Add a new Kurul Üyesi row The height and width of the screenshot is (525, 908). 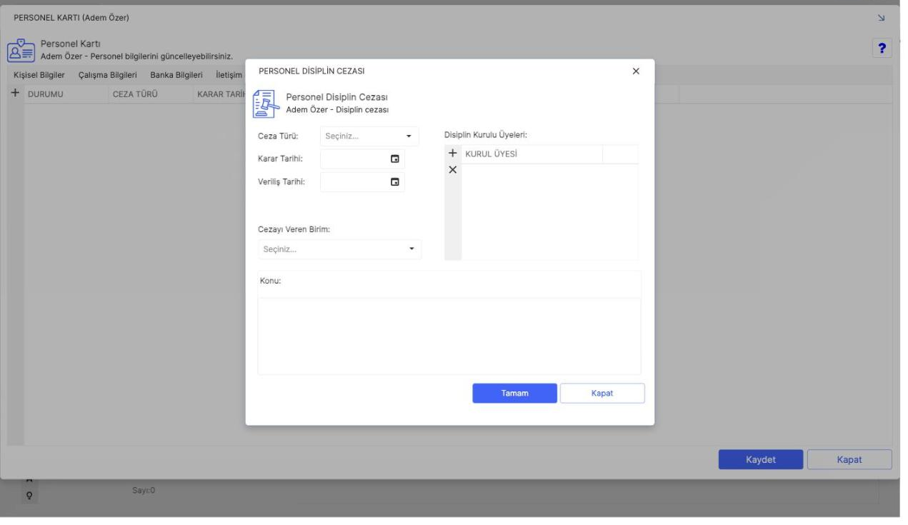(x=452, y=154)
